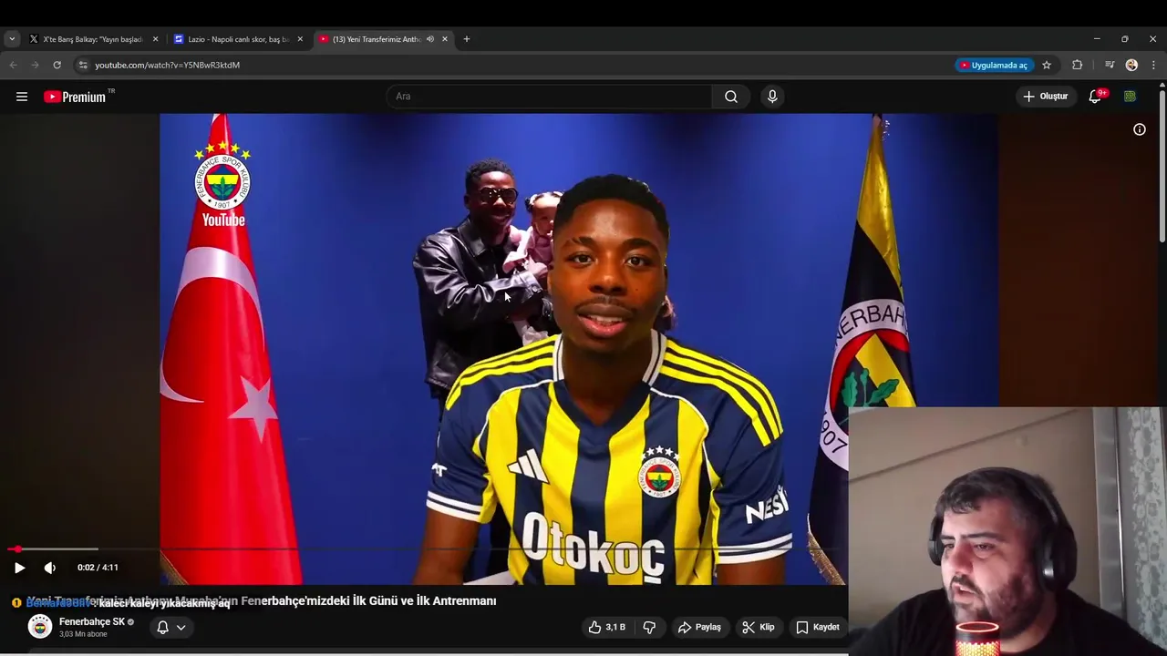Show video info card icon
This screenshot has width=1167, height=656.
1140,129
